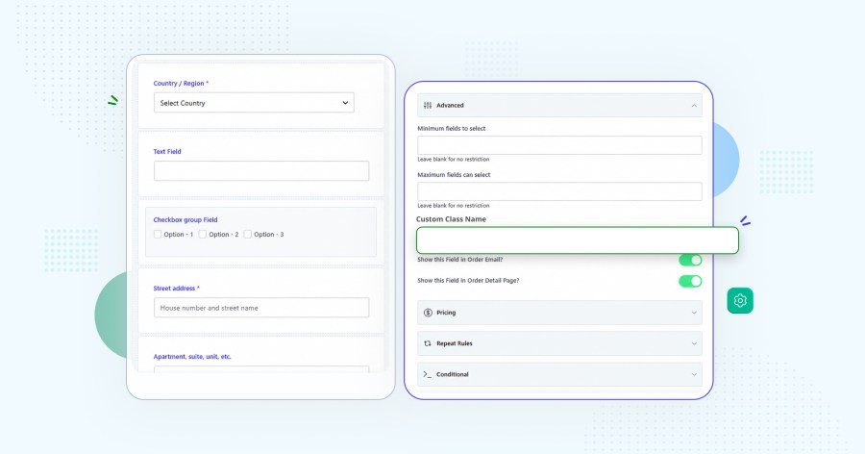Screen dimensions: 865x454
Task: Click the Pricing dollar icon
Action: (428, 313)
